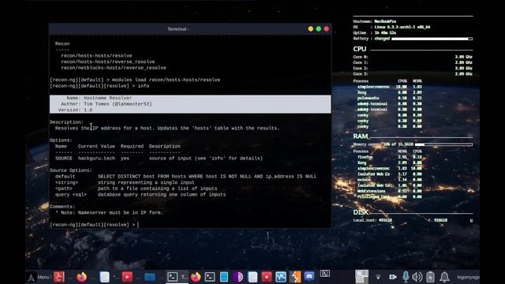The image size is (505, 284).
Task: Close the terminal with red button
Action: click(326, 29)
